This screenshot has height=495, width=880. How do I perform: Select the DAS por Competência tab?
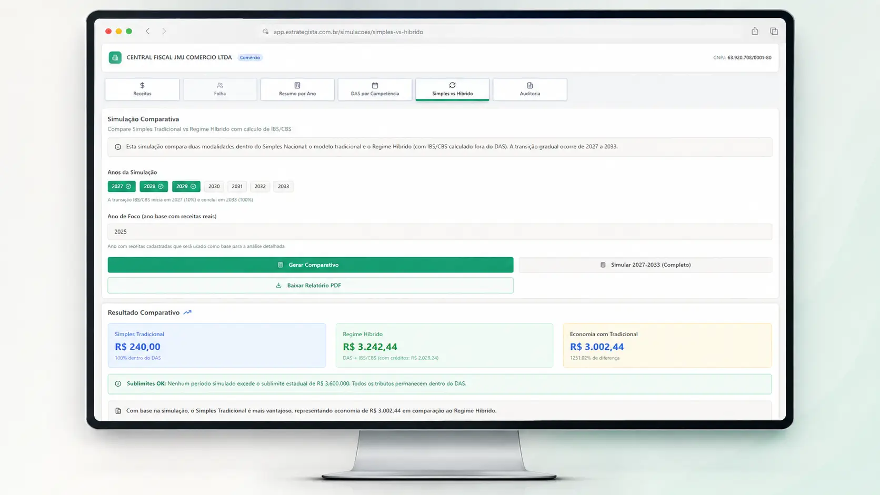tap(375, 89)
